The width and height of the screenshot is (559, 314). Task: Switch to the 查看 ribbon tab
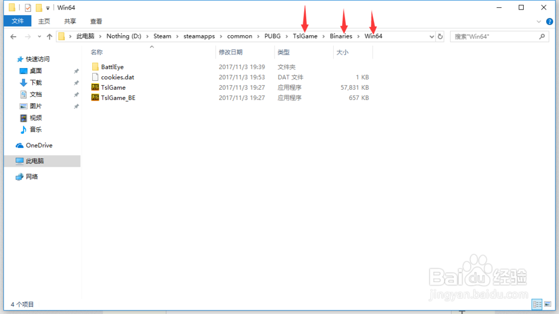[96, 21]
